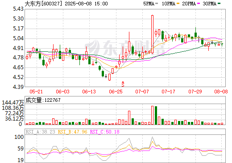232x163 pixels.
Task: Select the tallest red volume bar
Action: coord(152,115)
